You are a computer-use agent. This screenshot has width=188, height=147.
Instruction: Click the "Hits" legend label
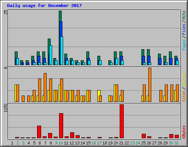tap(184, 15)
